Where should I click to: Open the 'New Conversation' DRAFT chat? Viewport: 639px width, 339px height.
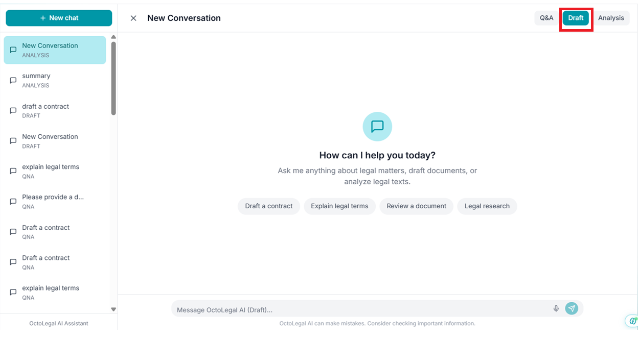click(50, 141)
